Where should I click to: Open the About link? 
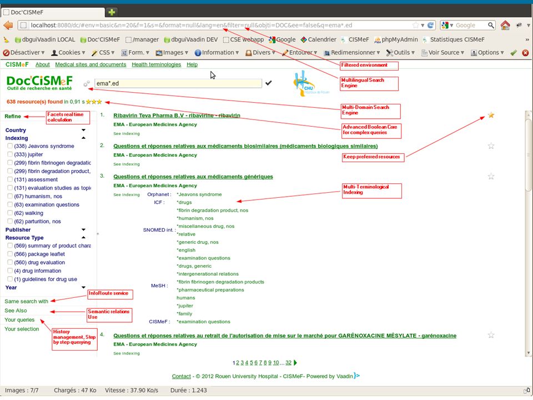tap(43, 64)
